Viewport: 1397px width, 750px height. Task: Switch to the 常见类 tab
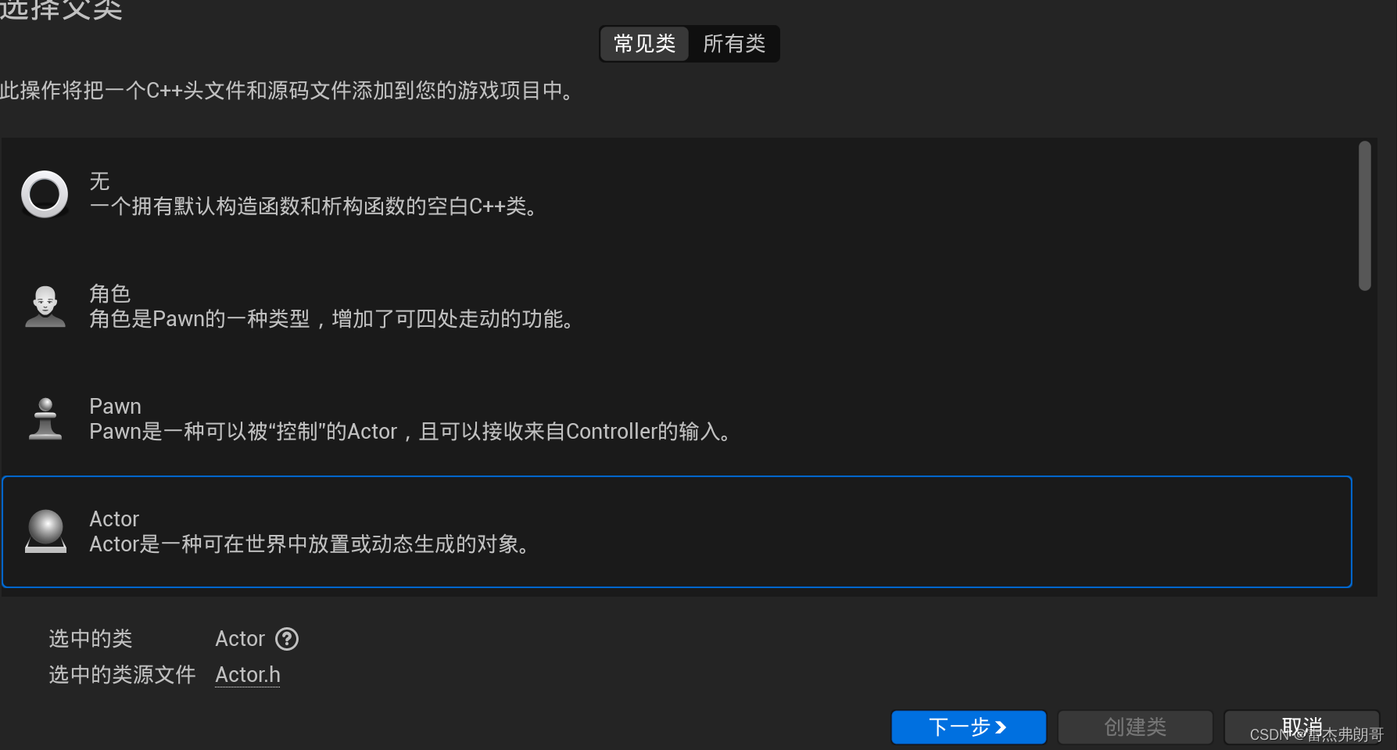(x=643, y=44)
